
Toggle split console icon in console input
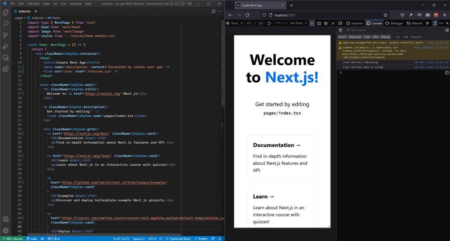pyautogui.click(x=447, y=73)
